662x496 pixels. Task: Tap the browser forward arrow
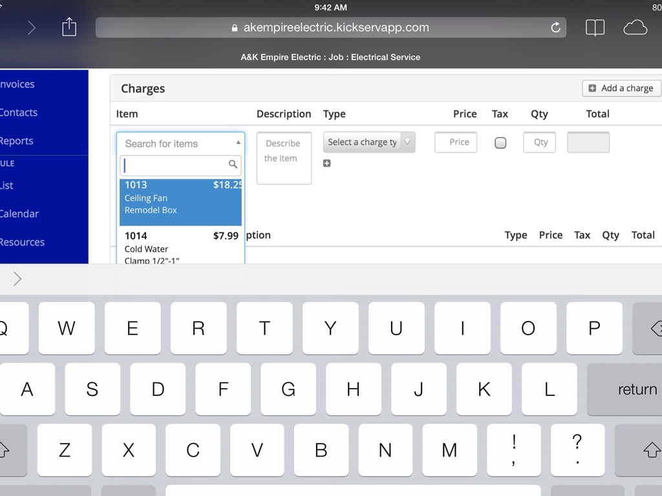(32, 28)
